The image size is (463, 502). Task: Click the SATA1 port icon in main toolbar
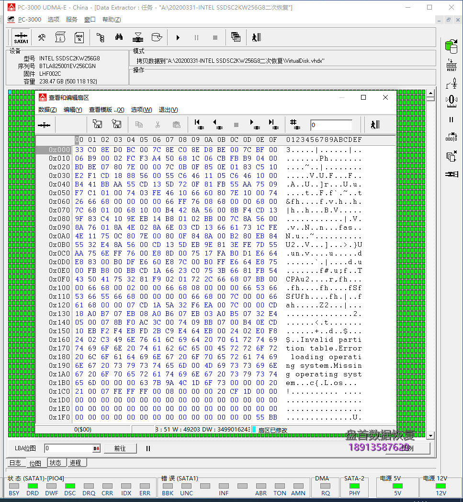[x=21, y=38]
